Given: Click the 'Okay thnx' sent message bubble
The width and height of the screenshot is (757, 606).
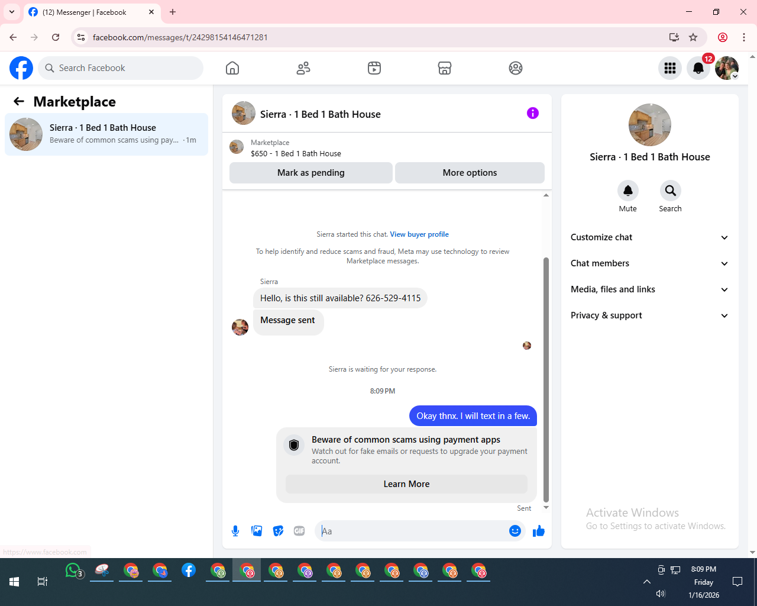Looking at the screenshot, I should 473,416.
